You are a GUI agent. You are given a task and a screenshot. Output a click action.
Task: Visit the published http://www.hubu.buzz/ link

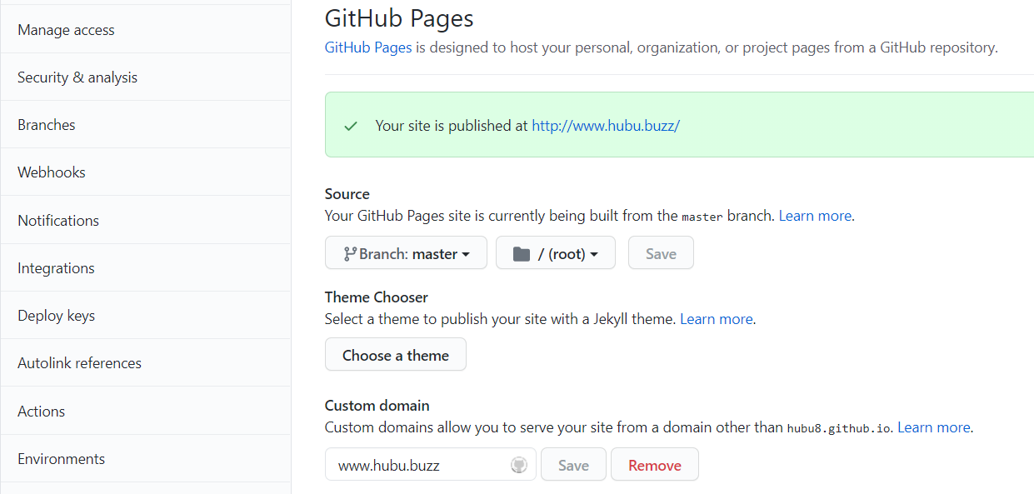pyautogui.click(x=606, y=126)
